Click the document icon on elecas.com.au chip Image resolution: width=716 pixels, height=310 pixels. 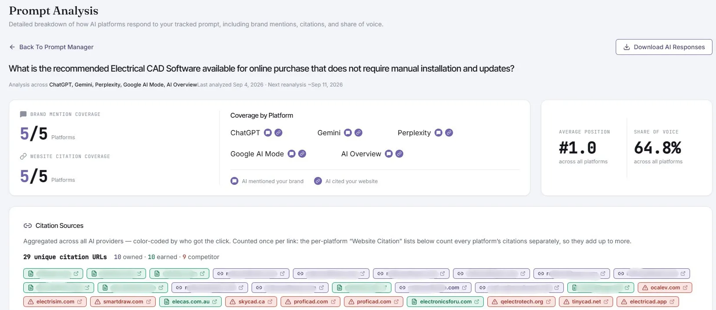[167, 302]
